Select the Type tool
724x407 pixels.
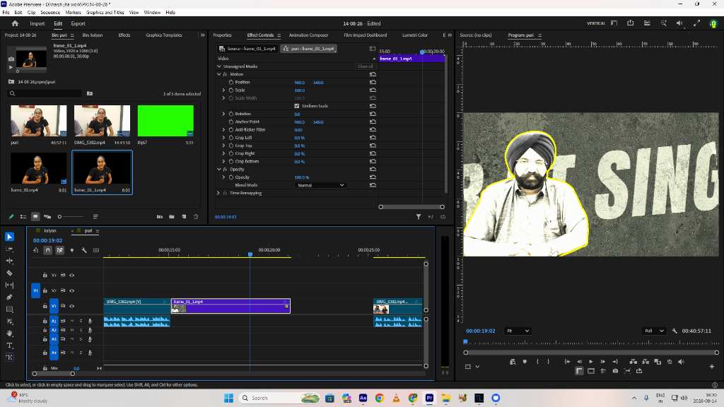[9, 345]
